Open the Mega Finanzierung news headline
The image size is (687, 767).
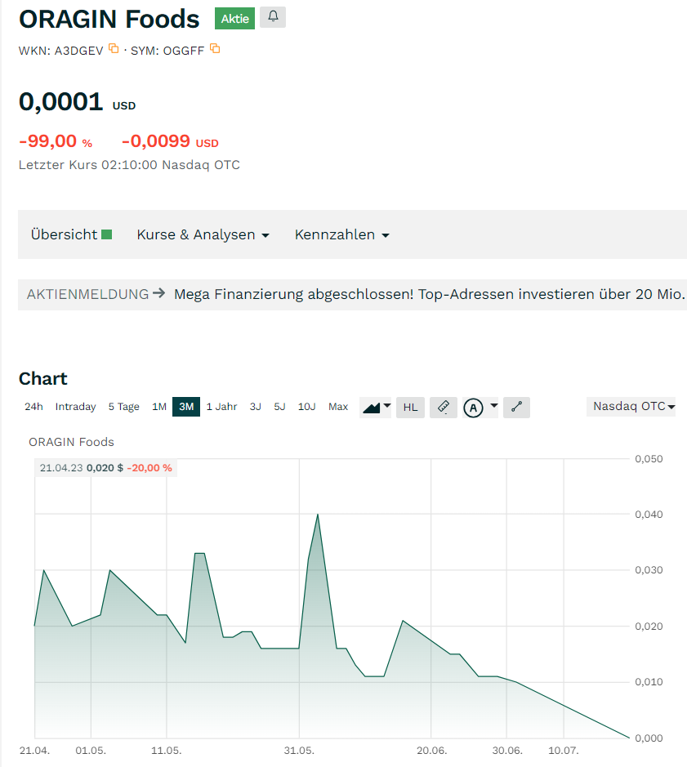pyautogui.click(x=429, y=294)
